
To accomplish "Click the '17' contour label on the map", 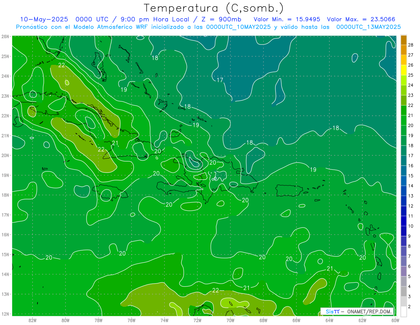I will [220, 80].
